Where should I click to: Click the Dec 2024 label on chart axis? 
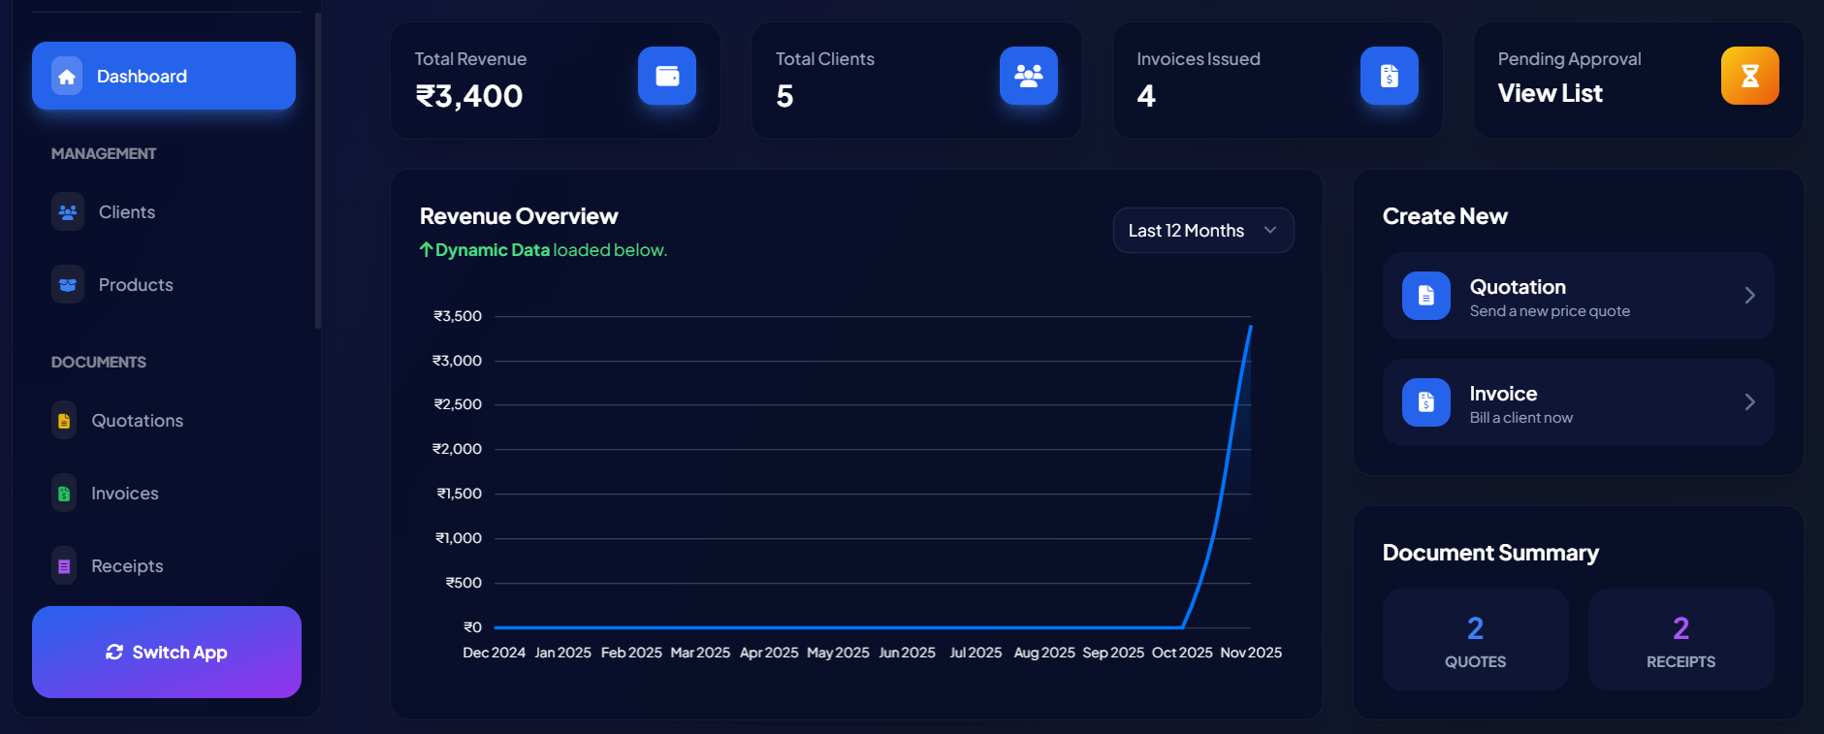(495, 653)
